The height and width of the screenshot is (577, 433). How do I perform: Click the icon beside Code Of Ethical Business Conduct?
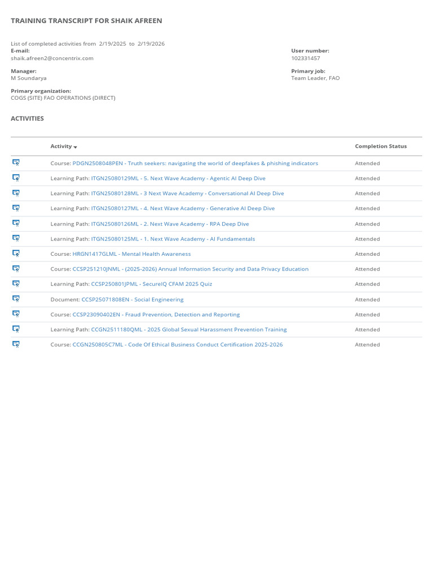16,344
